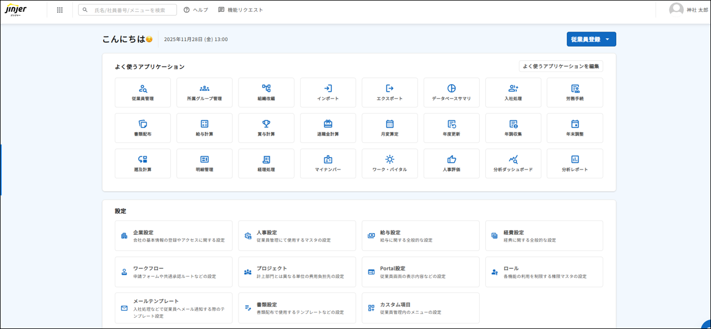Viewport: 711px width, 329px height.
Task: Open the マイナンバー icon
Action: 328,163
